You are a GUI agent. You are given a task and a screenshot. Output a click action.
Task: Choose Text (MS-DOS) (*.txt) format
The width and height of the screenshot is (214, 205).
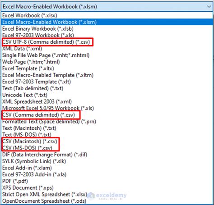[x=107, y=135]
